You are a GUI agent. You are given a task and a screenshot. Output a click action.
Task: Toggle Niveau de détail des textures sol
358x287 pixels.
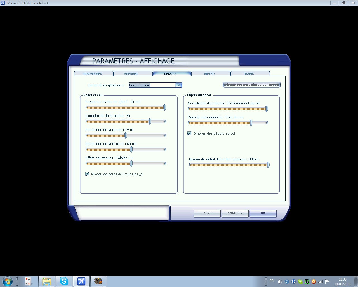coord(87,174)
